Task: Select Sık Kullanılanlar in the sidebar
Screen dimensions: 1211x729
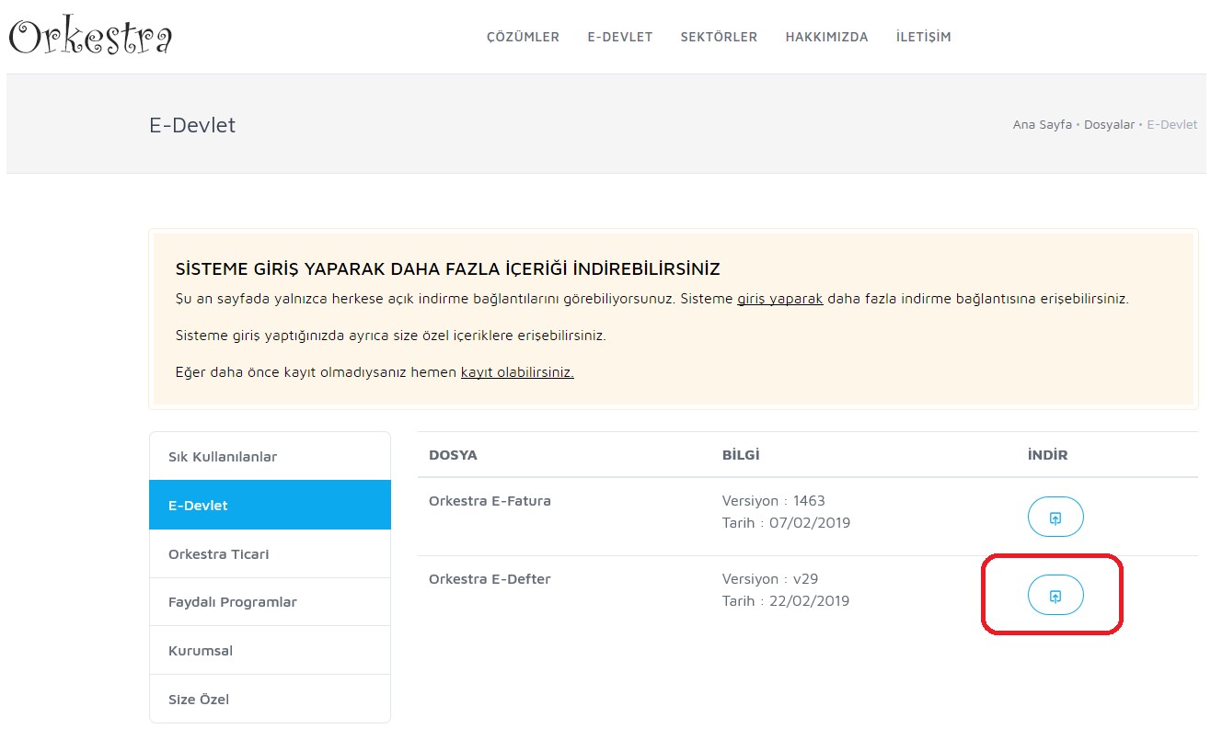Action: click(x=223, y=457)
